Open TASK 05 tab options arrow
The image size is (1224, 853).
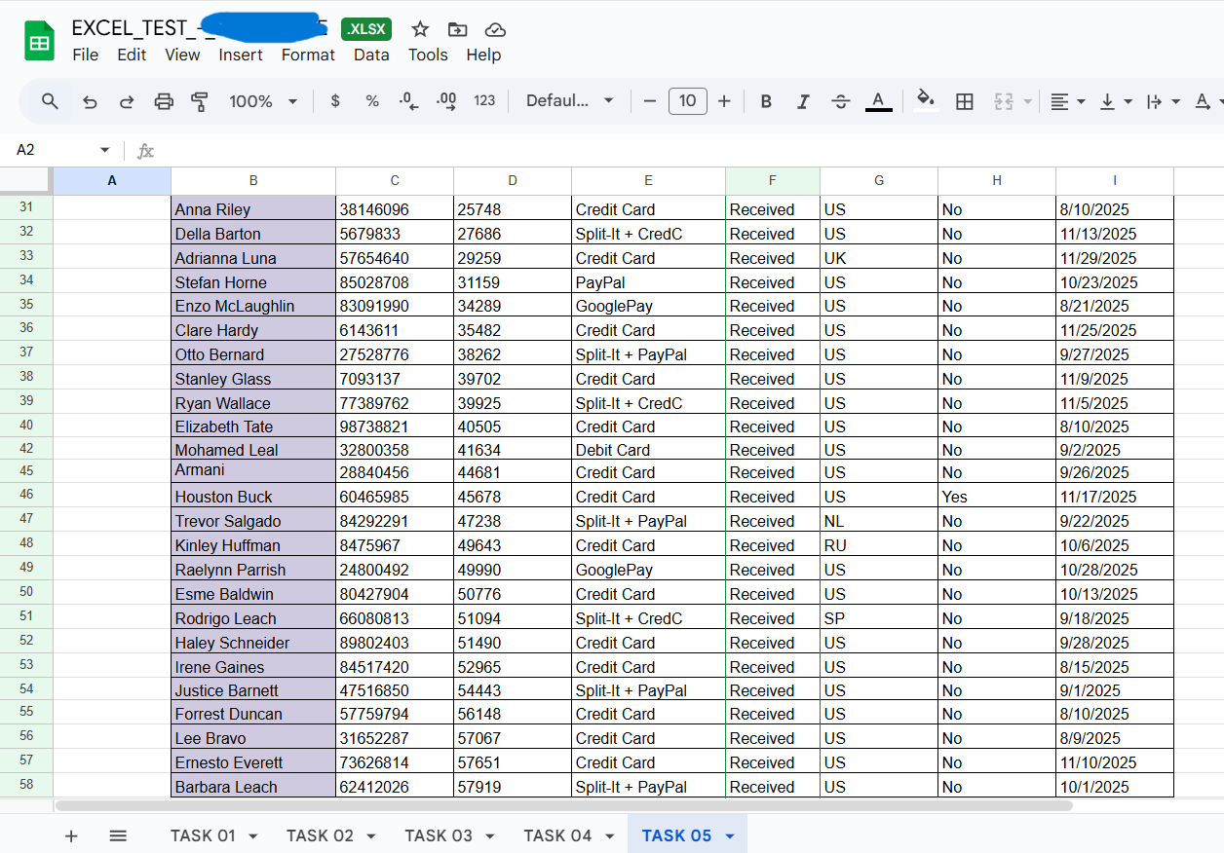730,836
